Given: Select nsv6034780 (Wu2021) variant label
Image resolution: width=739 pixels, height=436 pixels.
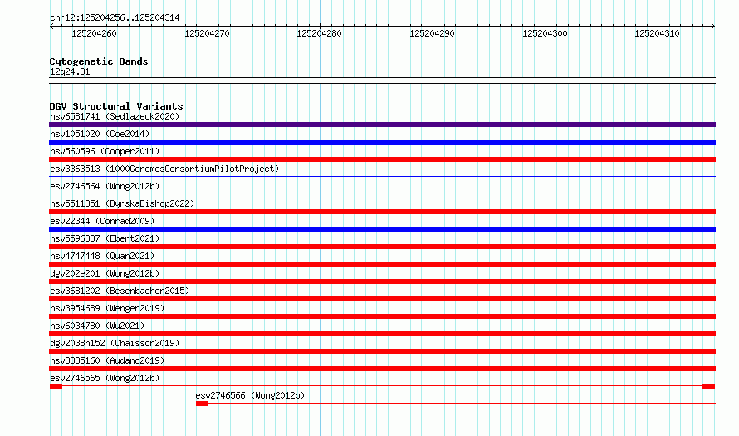Looking at the screenshot, I should pos(97,326).
